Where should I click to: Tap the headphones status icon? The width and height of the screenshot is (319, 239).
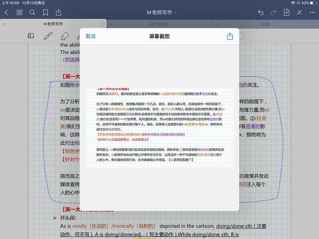coord(298,3)
